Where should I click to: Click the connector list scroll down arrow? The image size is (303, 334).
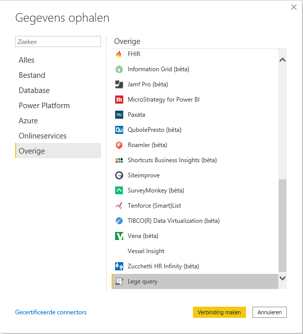(282, 278)
